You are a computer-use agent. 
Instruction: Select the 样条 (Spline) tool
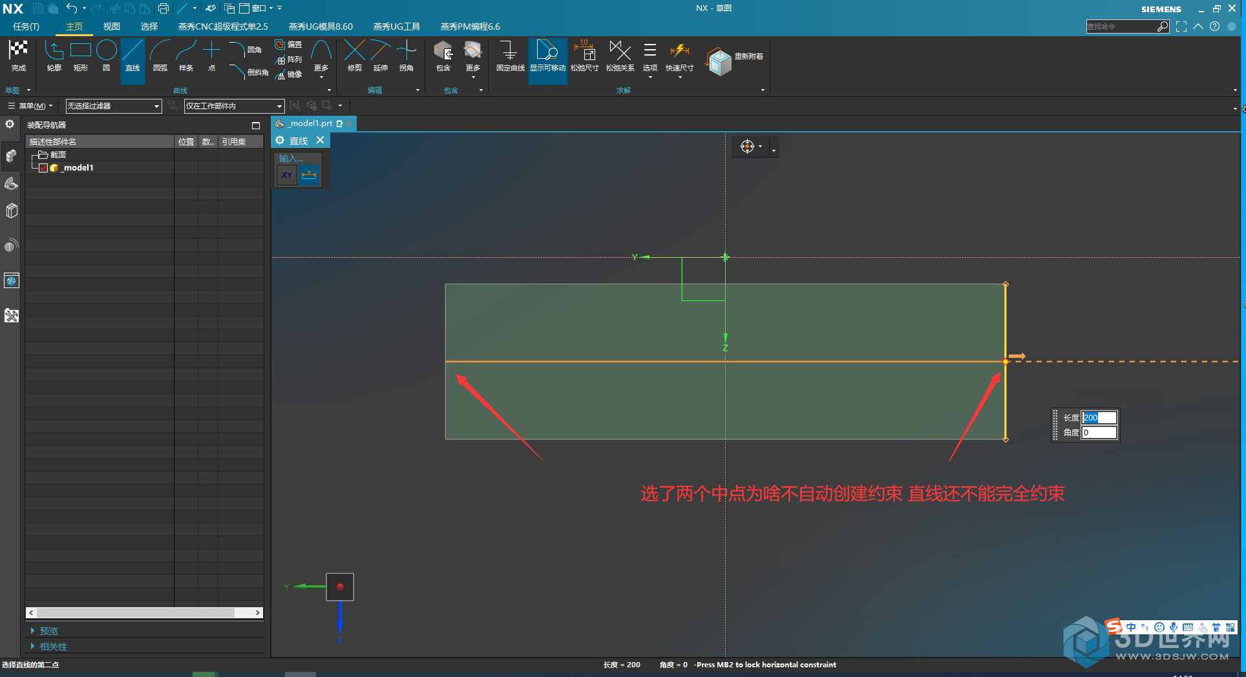coord(186,56)
